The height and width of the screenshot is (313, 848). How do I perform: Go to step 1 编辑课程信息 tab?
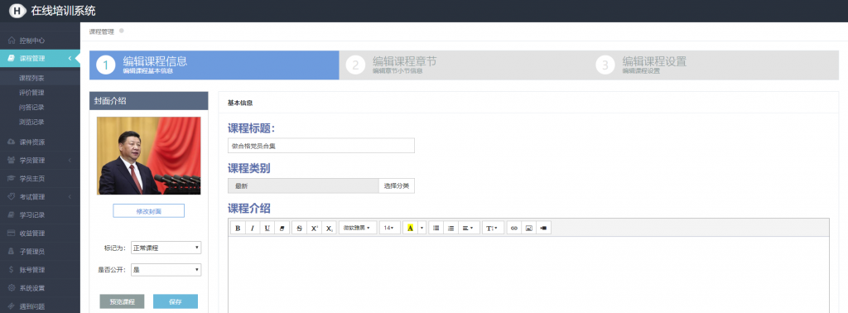(x=214, y=65)
